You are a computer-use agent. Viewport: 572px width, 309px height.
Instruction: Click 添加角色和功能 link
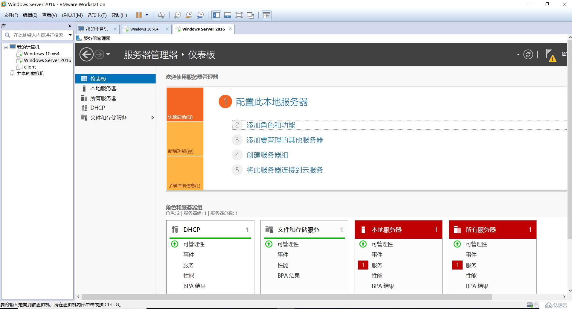pos(271,125)
